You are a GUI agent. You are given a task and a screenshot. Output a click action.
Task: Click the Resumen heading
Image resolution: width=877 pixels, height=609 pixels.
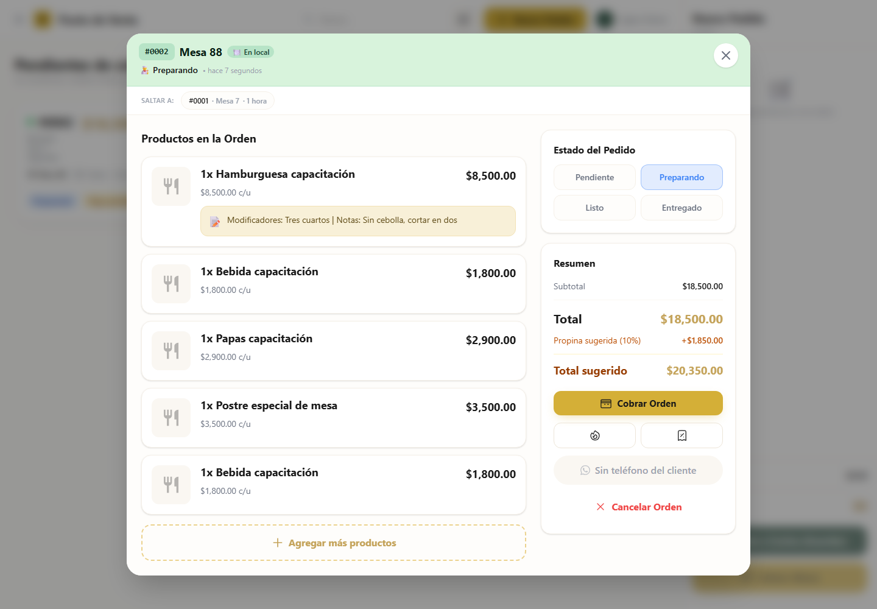pyautogui.click(x=574, y=263)
